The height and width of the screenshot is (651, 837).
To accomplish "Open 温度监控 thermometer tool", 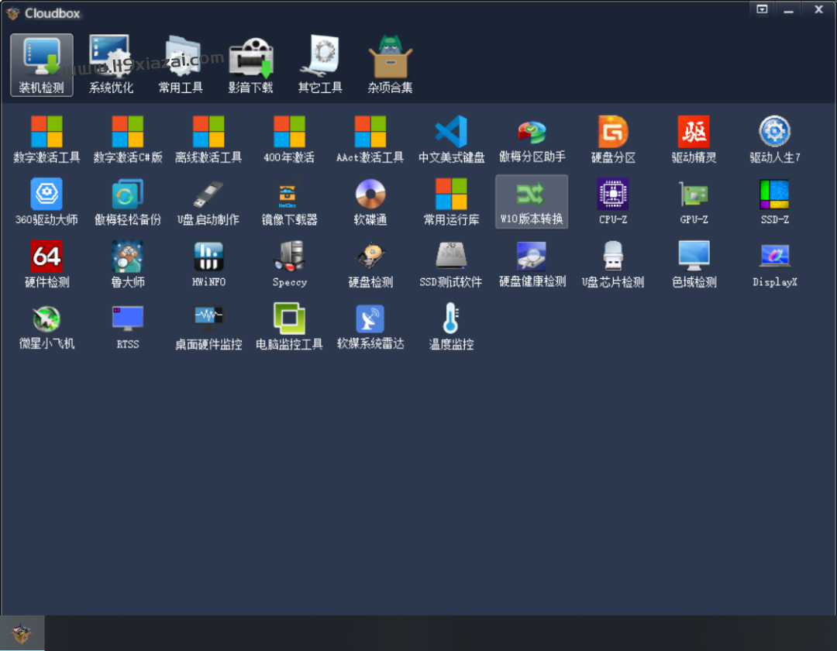I will pos(451,326).
